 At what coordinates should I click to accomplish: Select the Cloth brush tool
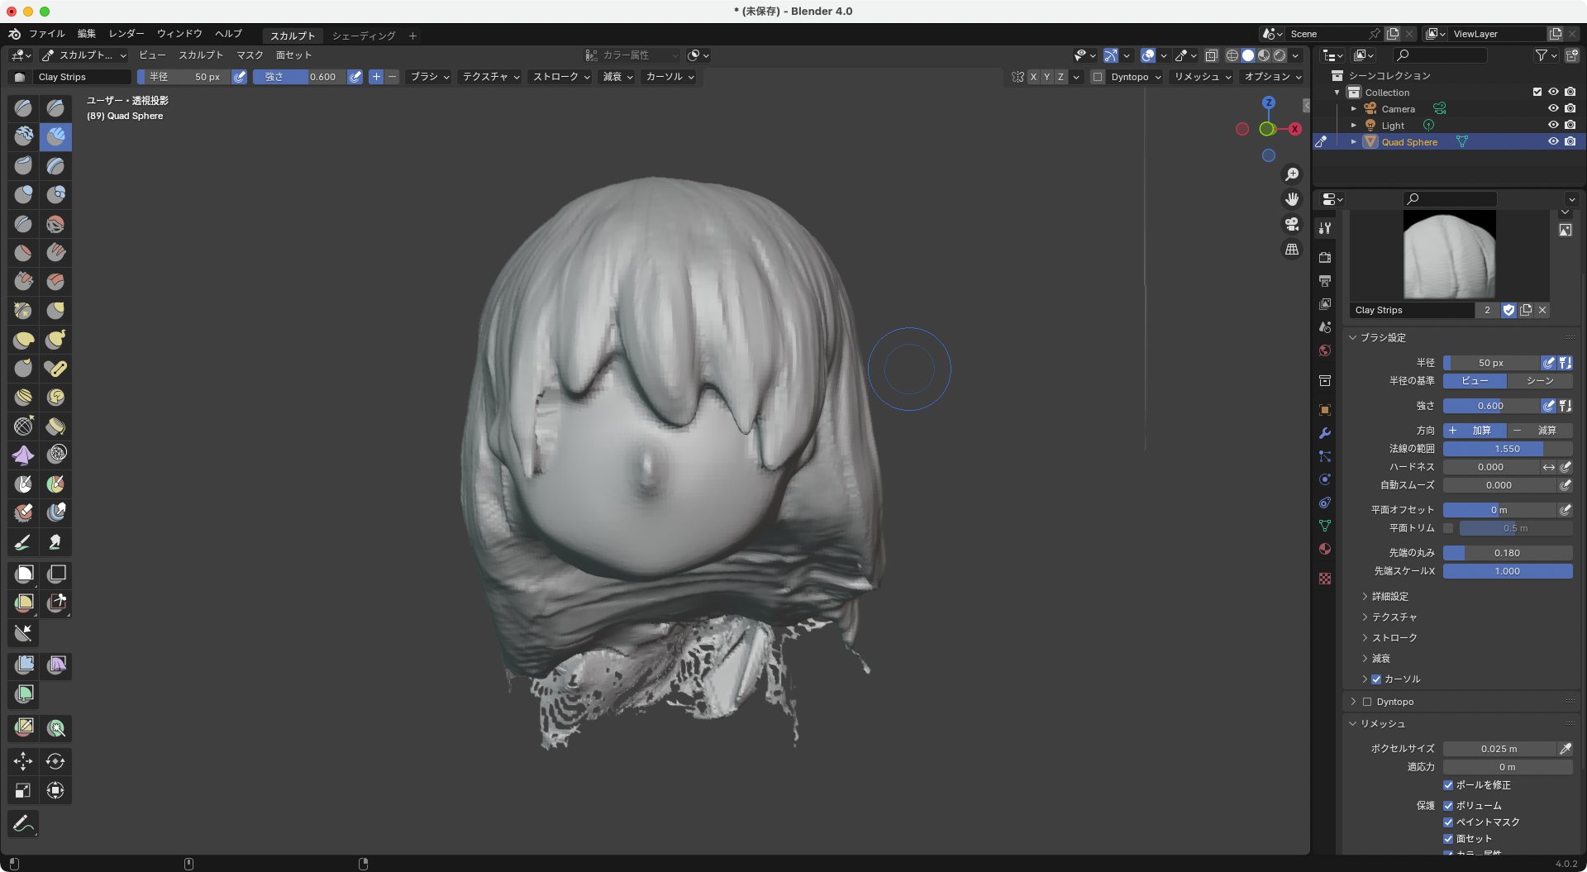point(23,455)
